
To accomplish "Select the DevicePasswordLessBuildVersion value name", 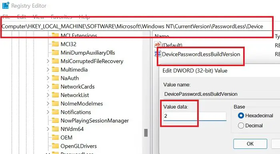I will point(201,54).
